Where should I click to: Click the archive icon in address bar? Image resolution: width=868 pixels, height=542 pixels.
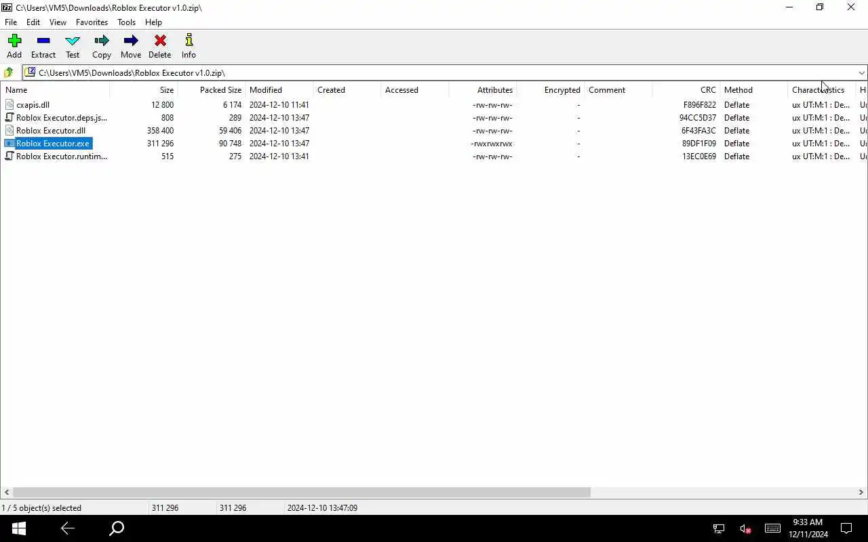[31, 72]
